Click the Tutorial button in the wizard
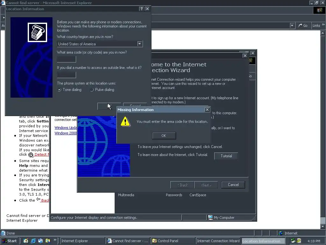 point(226,156)
